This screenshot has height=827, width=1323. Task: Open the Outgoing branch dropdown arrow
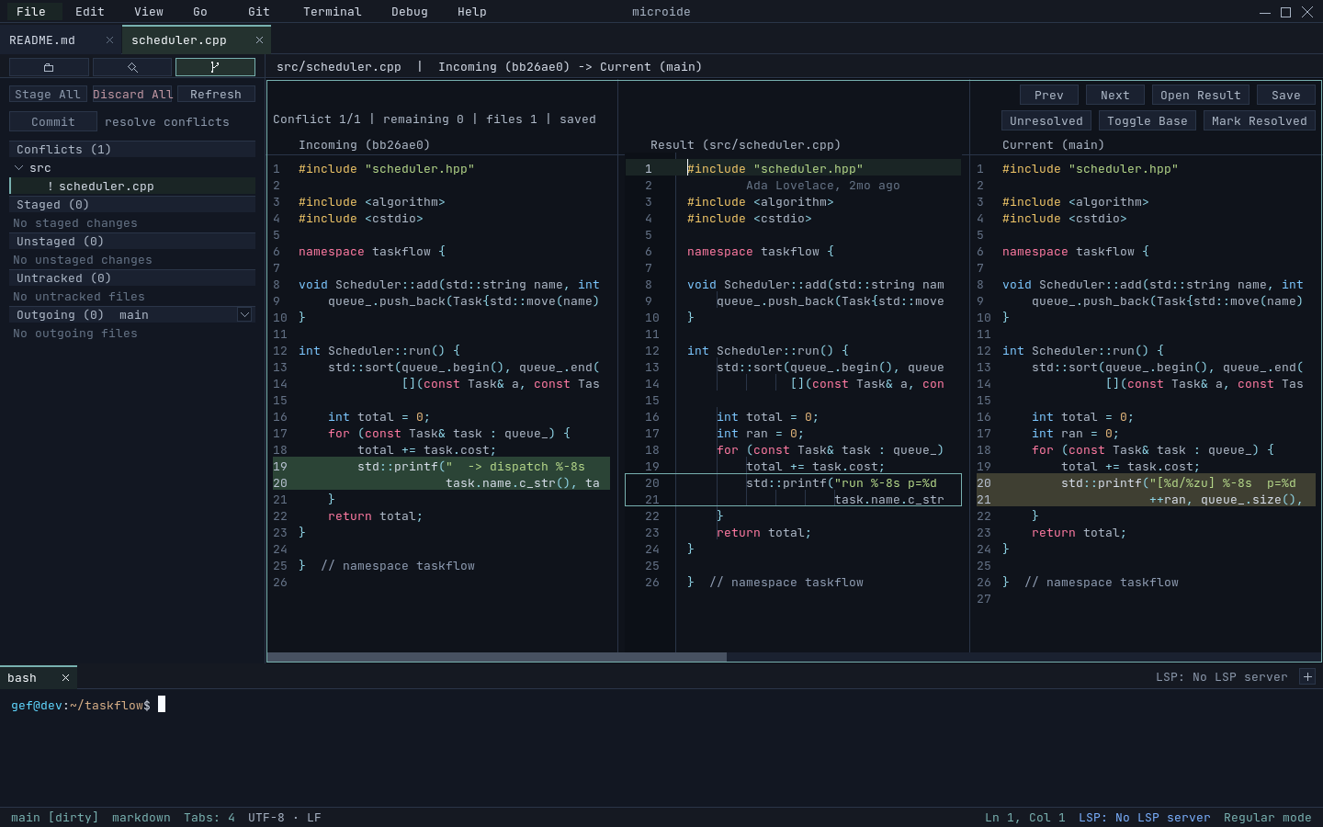tap(244, 315)
